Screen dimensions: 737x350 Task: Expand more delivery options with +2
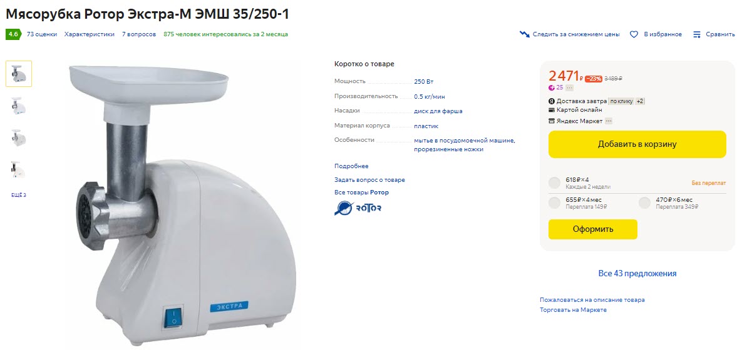640,101
